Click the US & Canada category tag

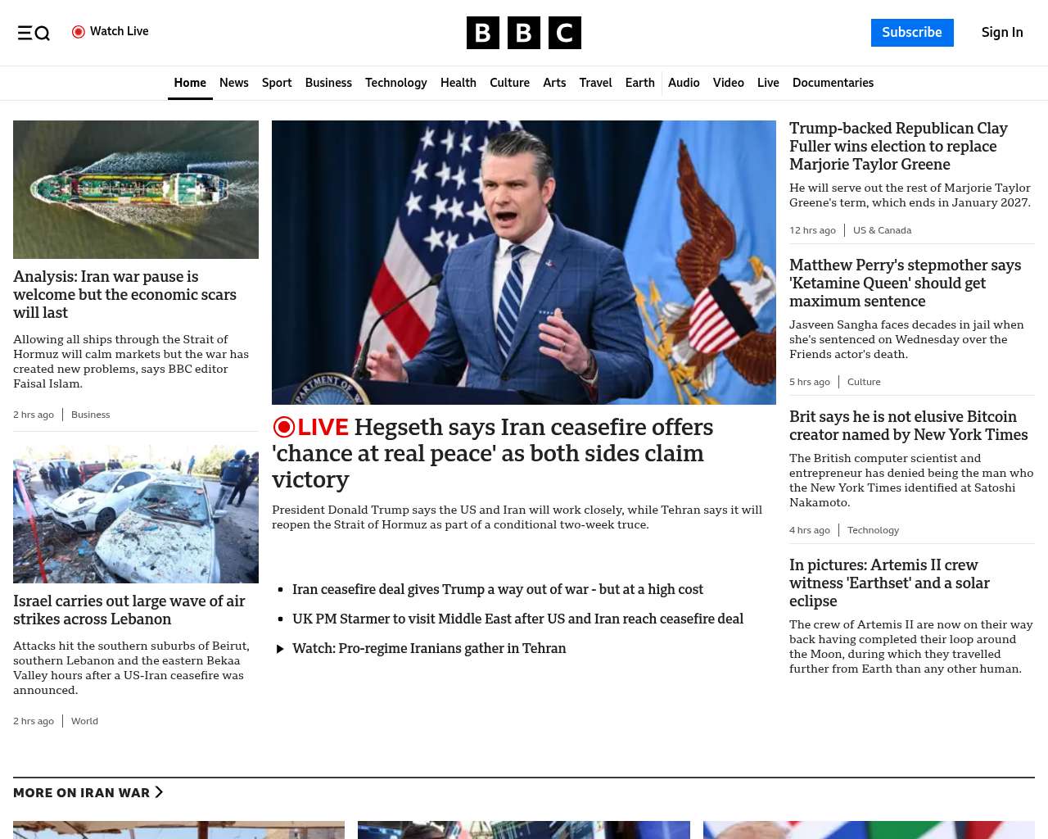click(x=882, y=230)
